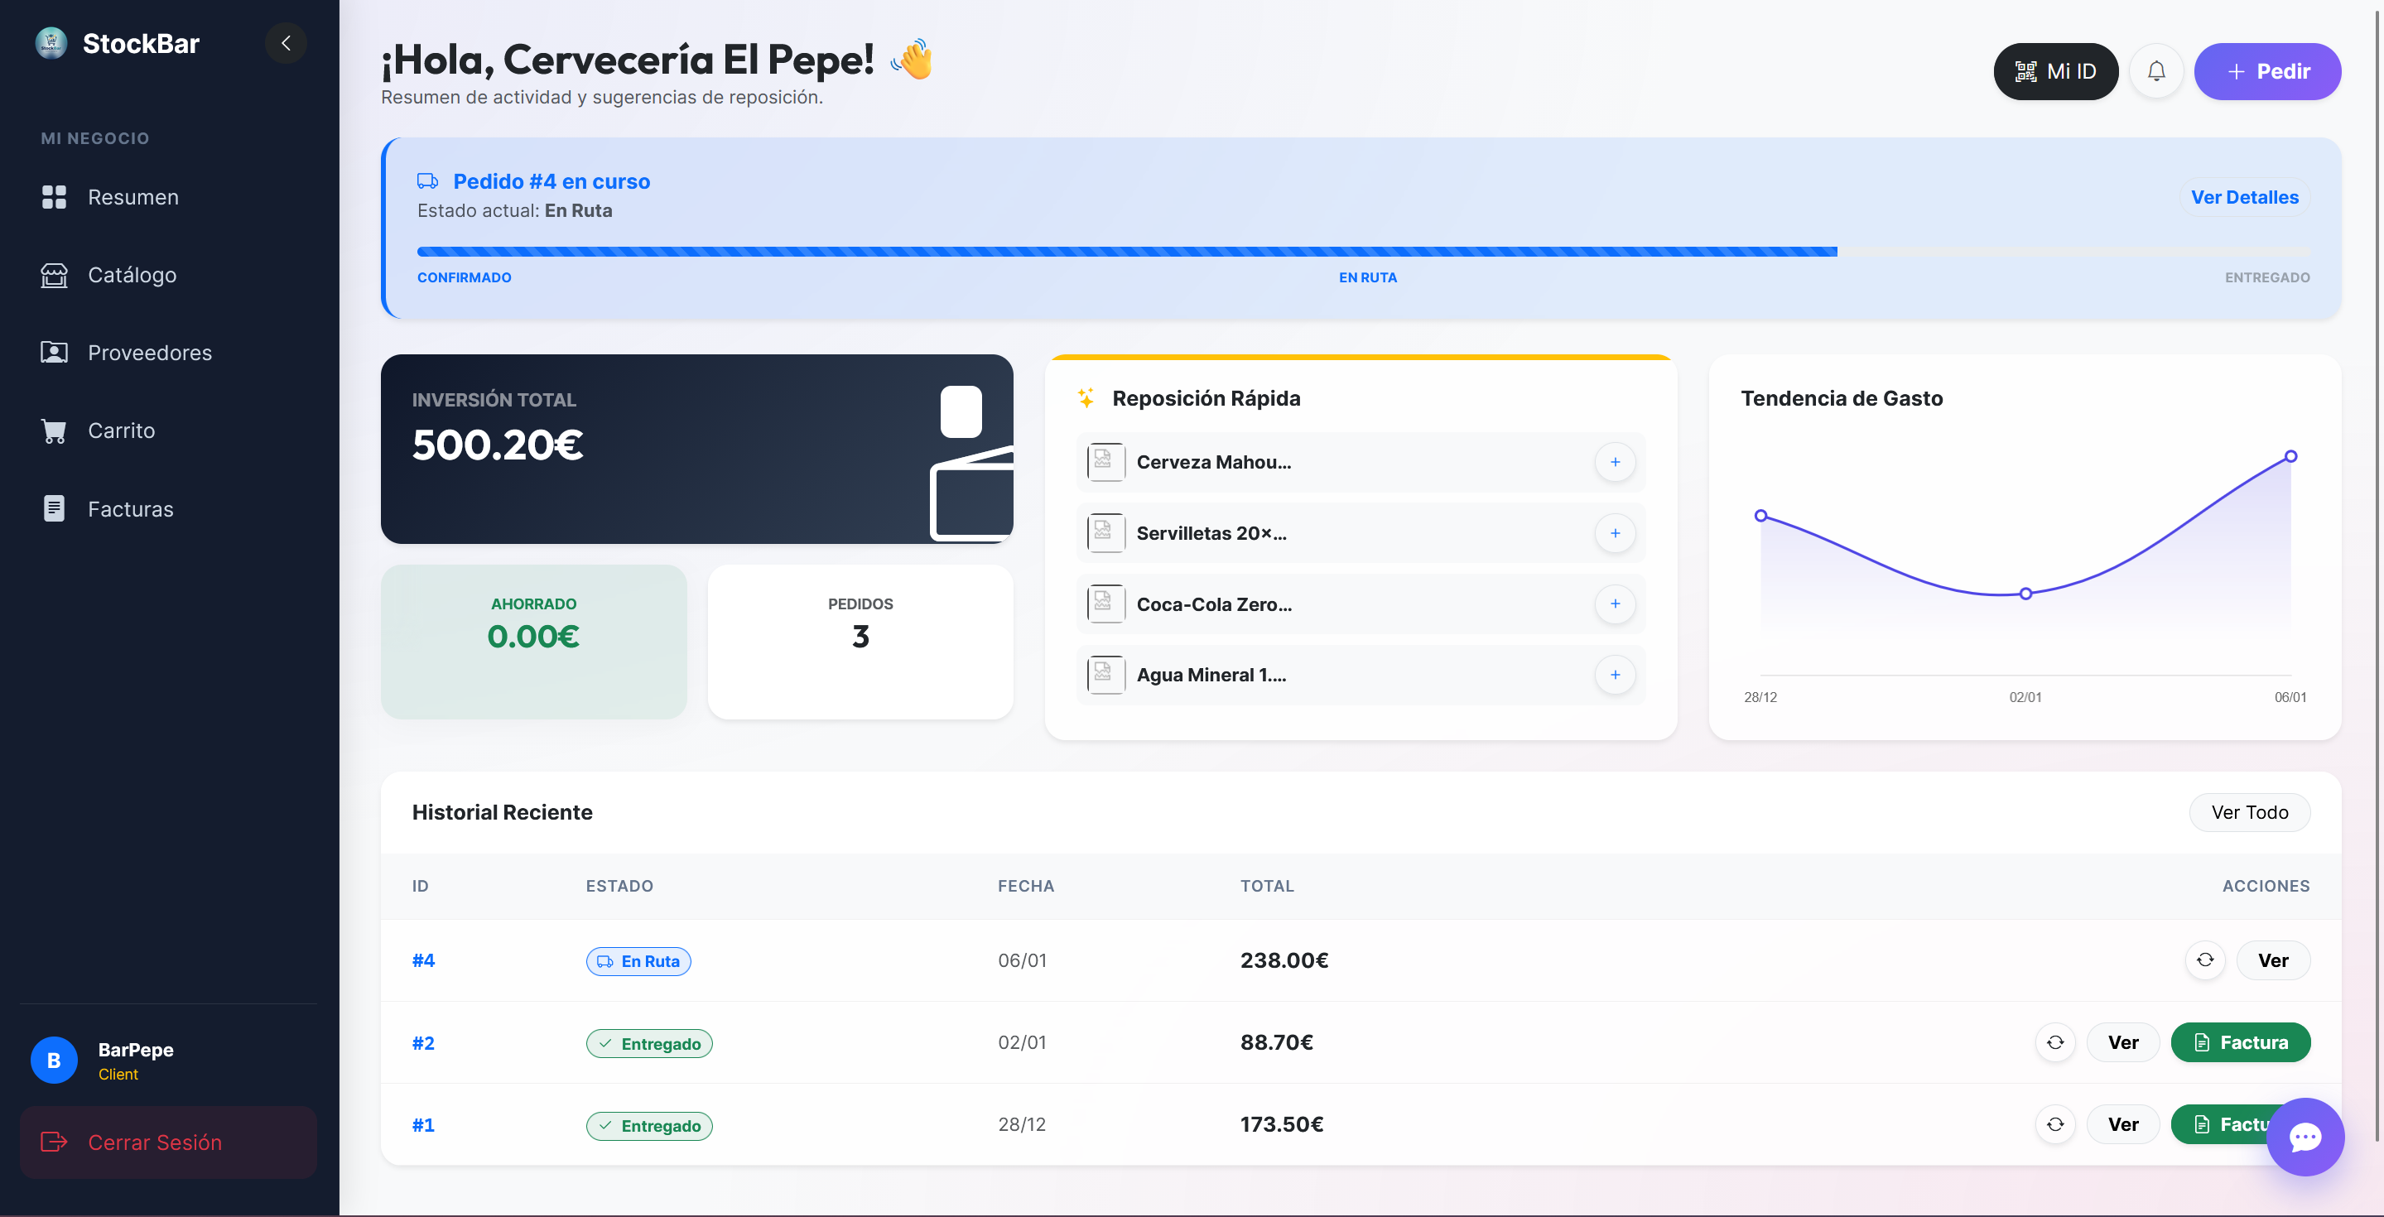
Task: Click the 28/12 data point on chart
Action: tap(1761, 516)
